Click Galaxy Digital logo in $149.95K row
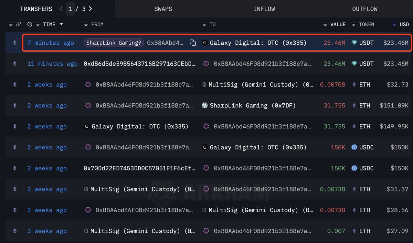The height and width of the screenshot is (243, 413). (87, 127)
